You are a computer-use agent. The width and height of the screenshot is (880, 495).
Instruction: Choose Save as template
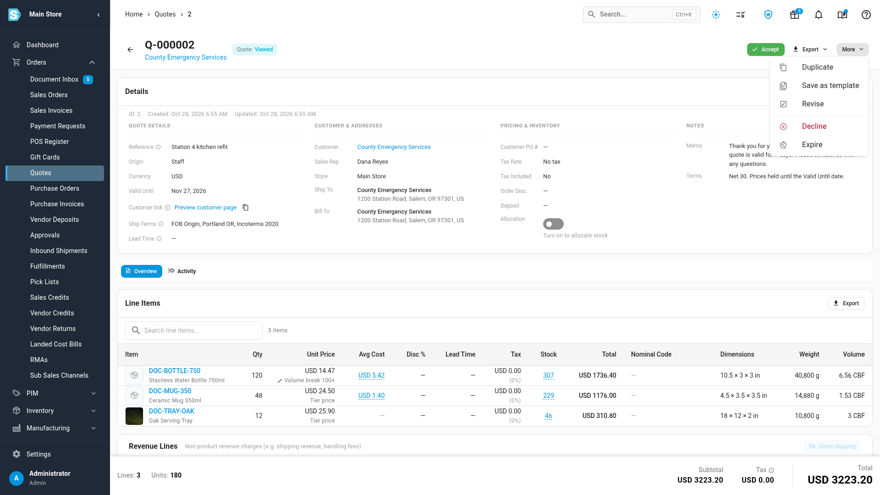point(819,86)
